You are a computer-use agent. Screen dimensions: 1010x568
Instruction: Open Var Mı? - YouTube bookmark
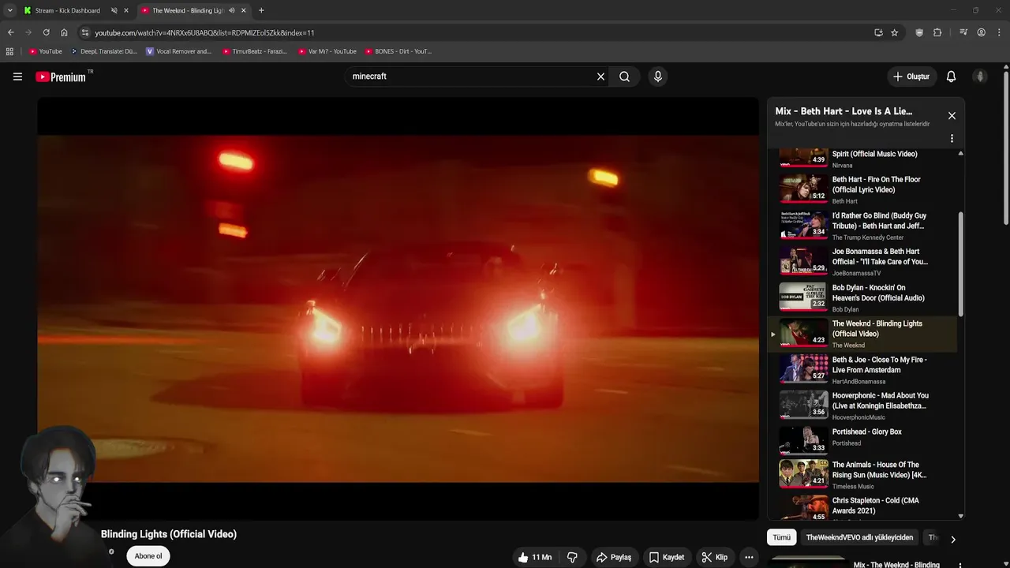point(327,51)
